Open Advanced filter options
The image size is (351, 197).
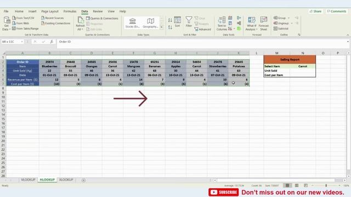(x=203, y=29)
